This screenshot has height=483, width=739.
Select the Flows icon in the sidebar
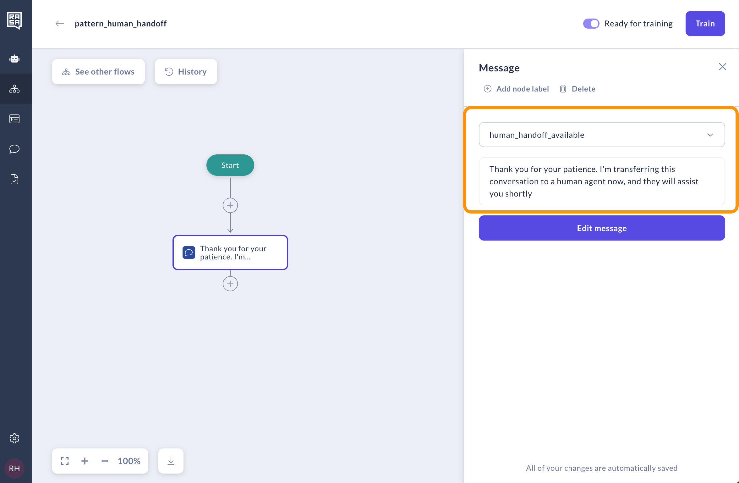pyautogui.click(x=15, y=89)
